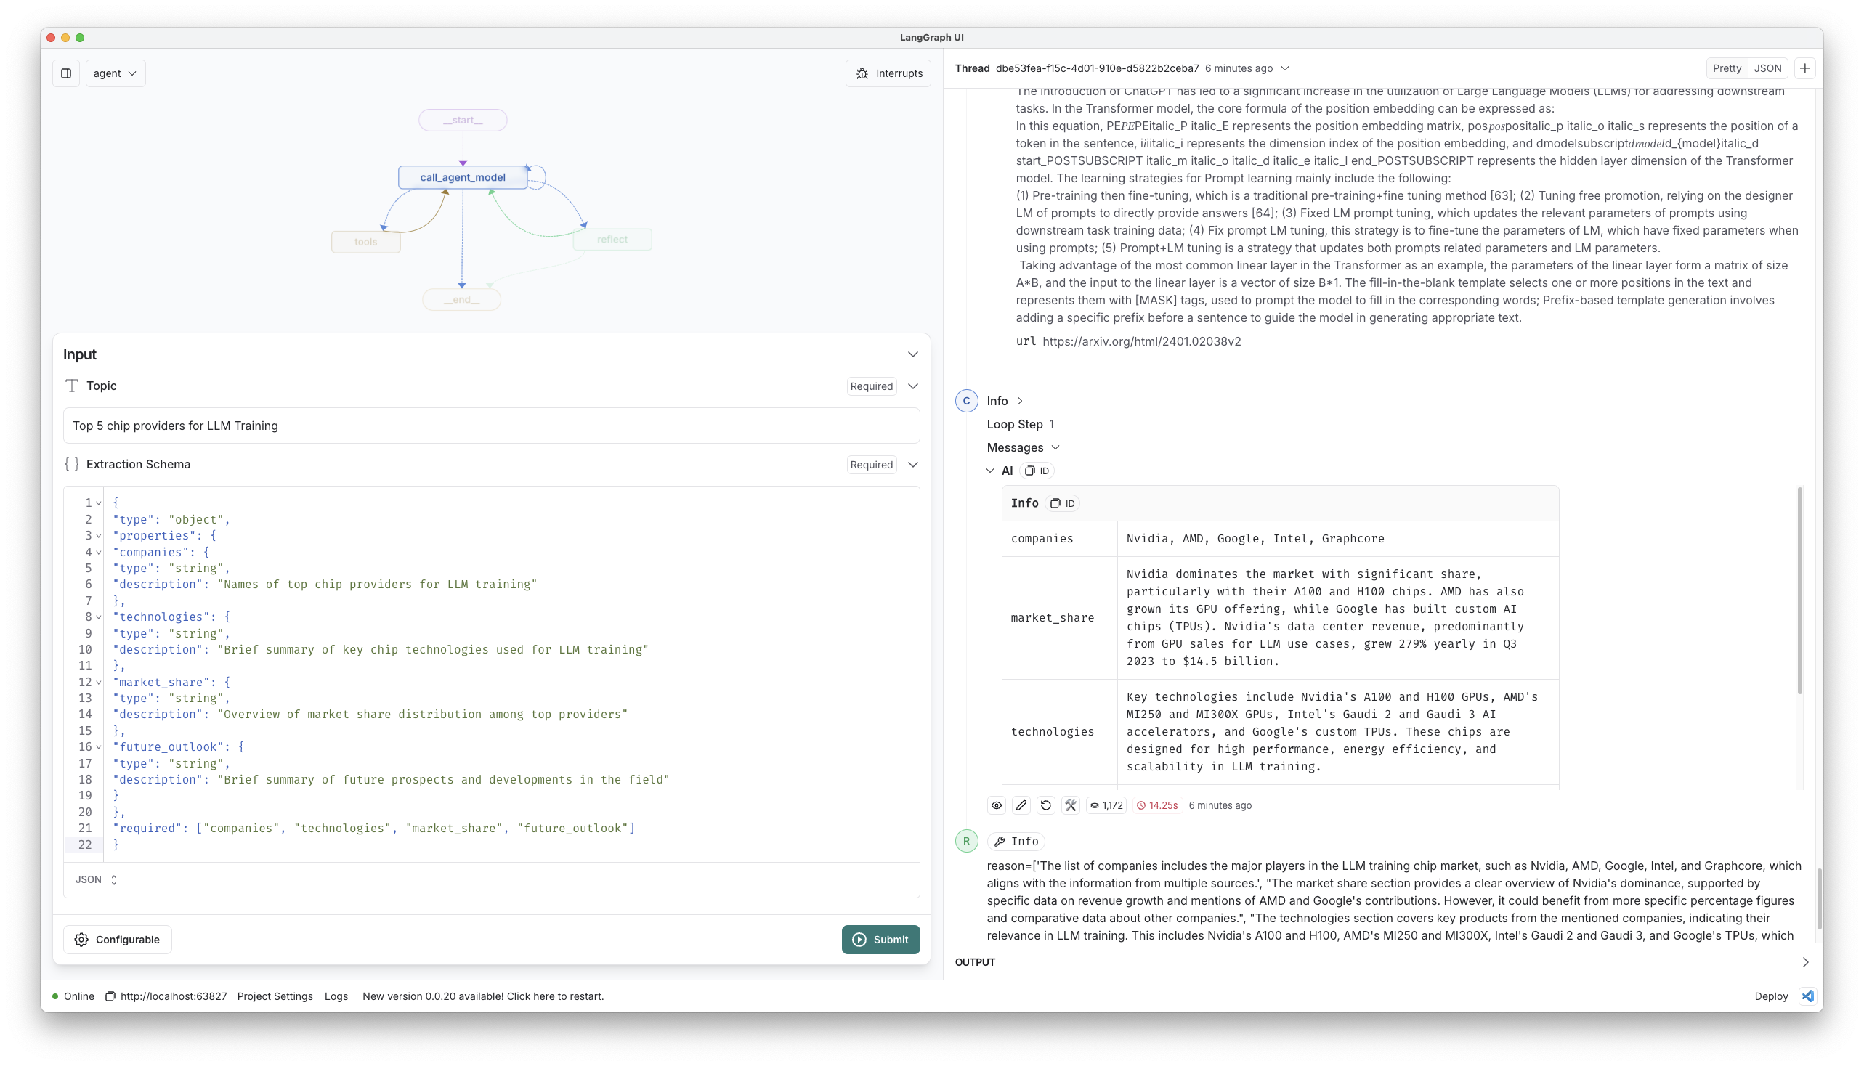Screen dimensions: 1864x1066
Task: Toggle the sidebar panel icon
Action: (x=66, y=73)
